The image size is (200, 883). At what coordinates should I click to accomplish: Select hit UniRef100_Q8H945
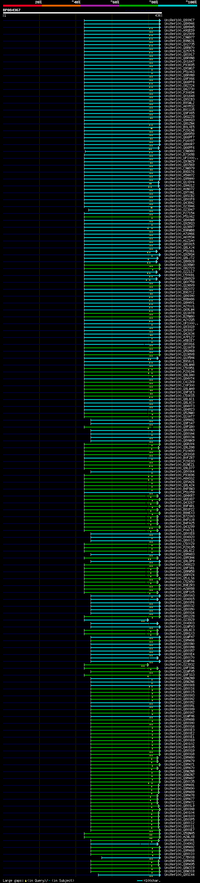coord(179,27)
